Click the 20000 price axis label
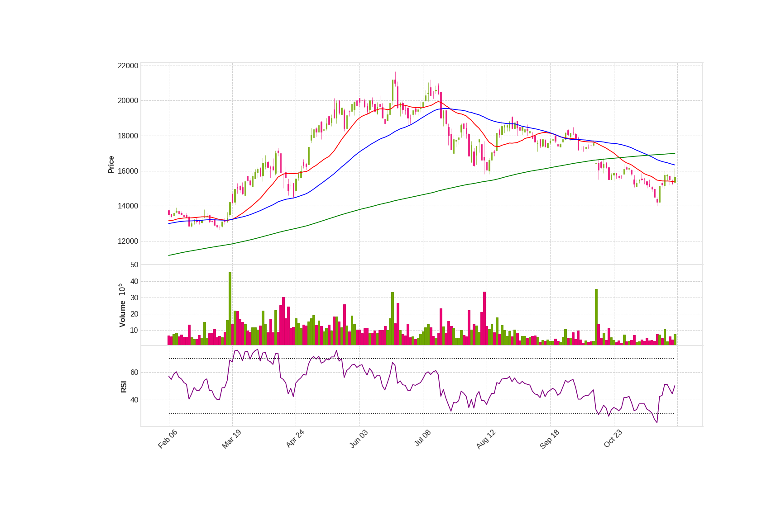 [128, 101]
